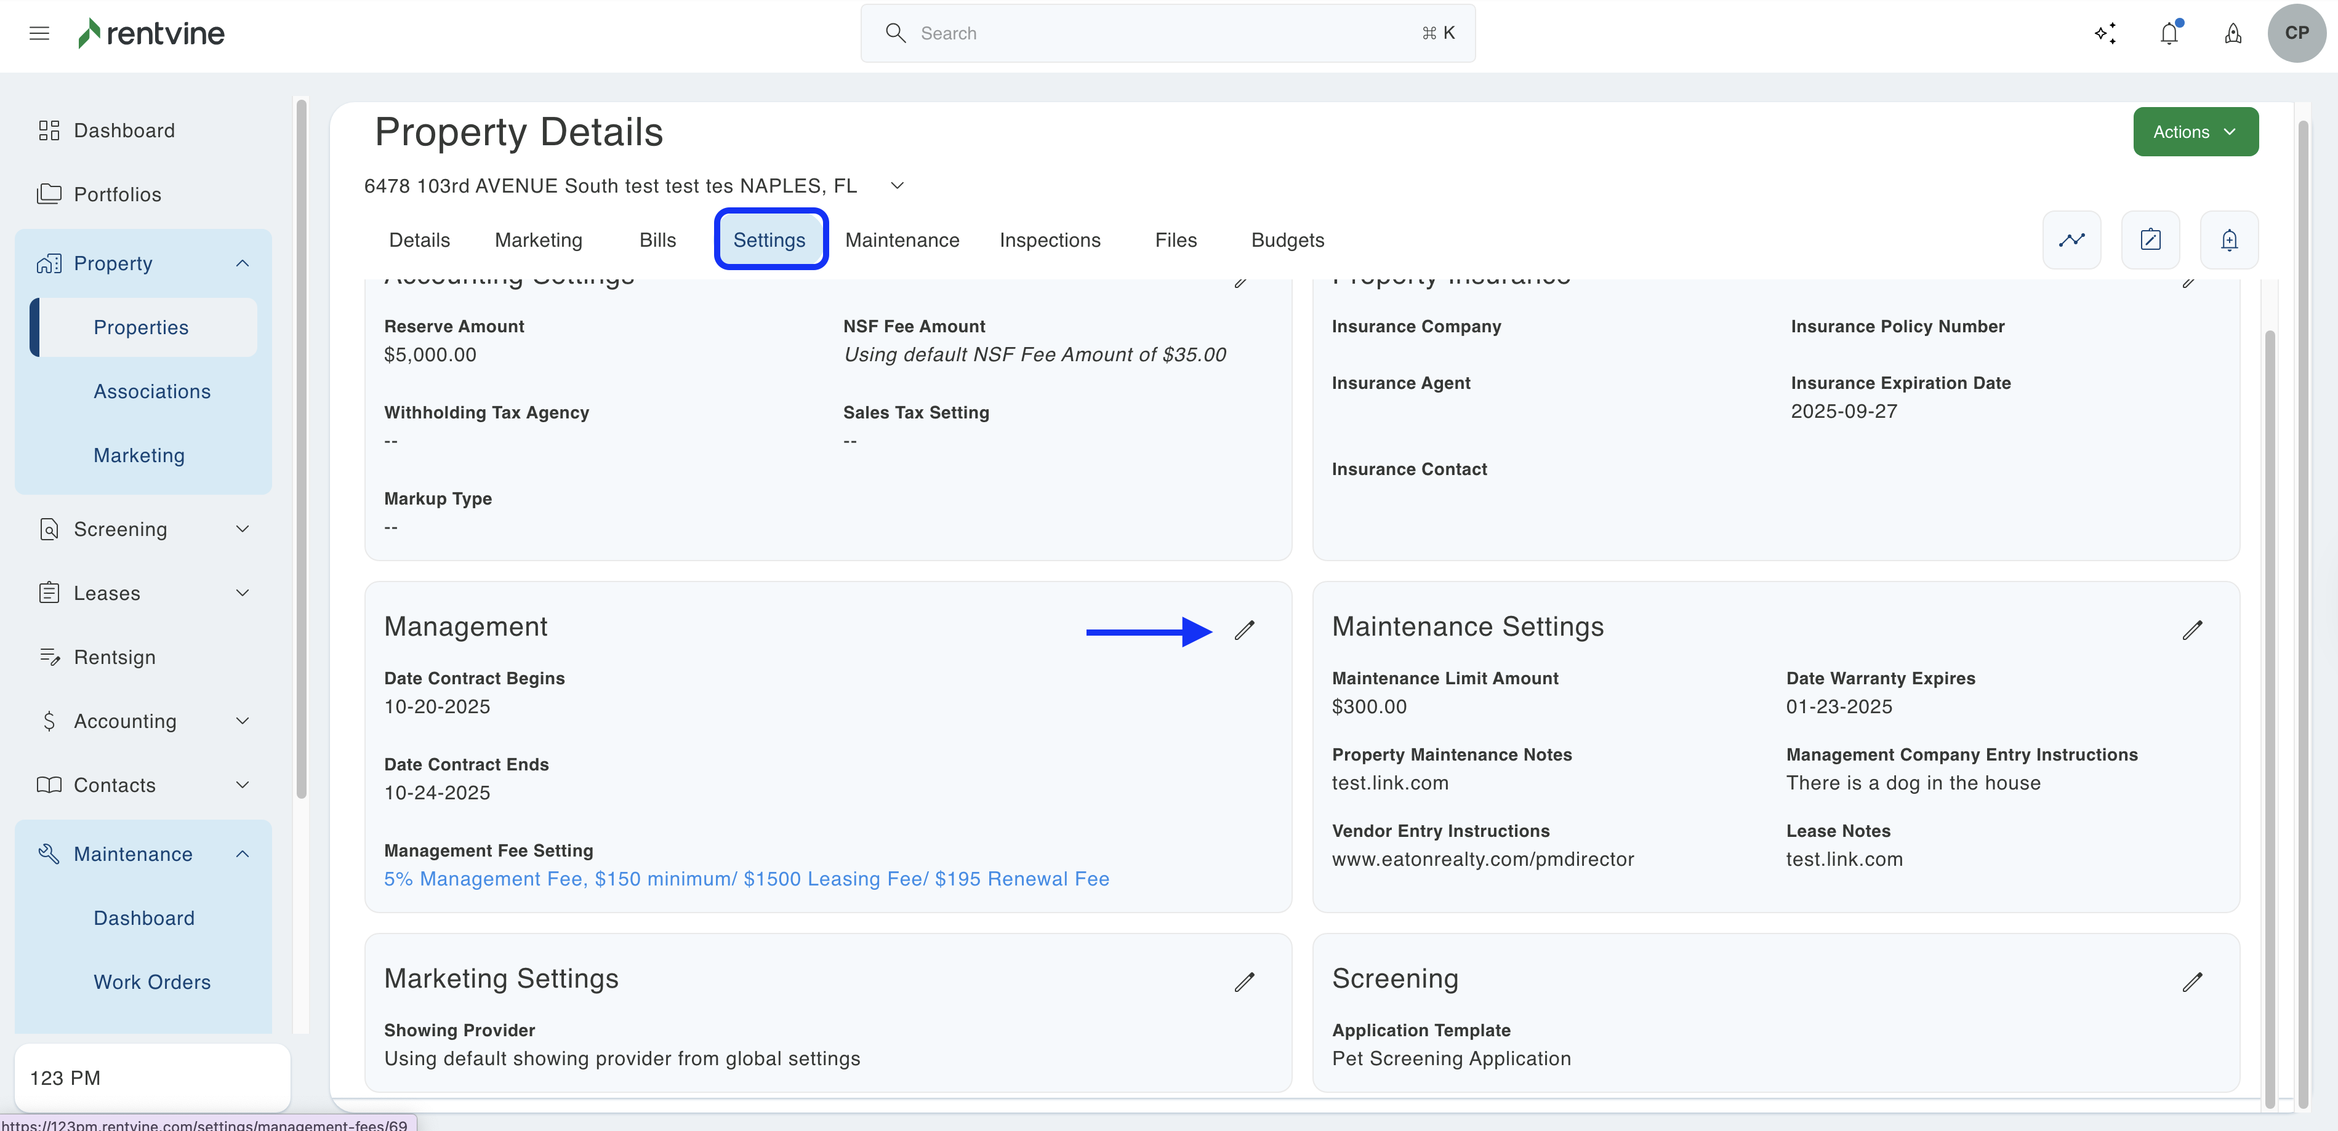Image resolution: width=2338 pixels, height=1131 pixels.
Task: Go to Work Orders in sidebar
Action: pos(151,982)
